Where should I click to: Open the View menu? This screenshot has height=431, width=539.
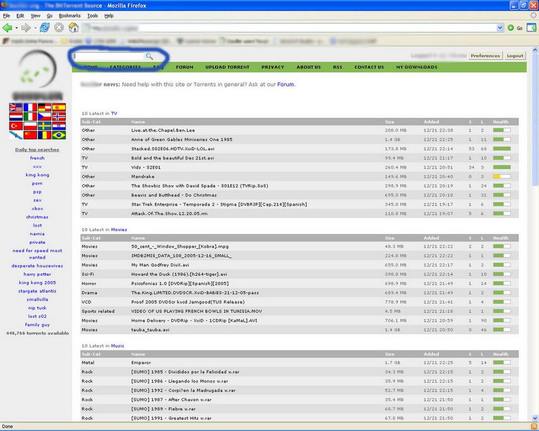(35, 16)
